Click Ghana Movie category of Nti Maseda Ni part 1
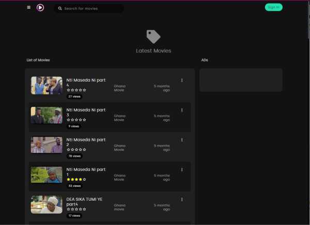The image size is (310, 225). pos(120,178)
